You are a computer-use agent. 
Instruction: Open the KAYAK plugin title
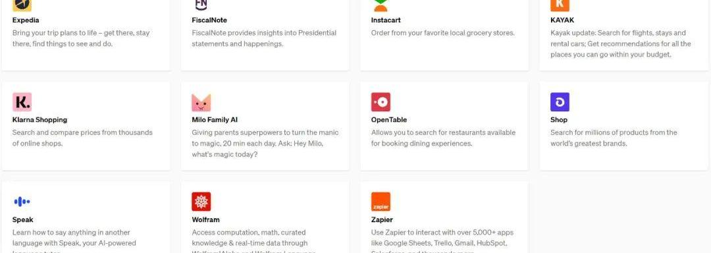click(562, 20)
